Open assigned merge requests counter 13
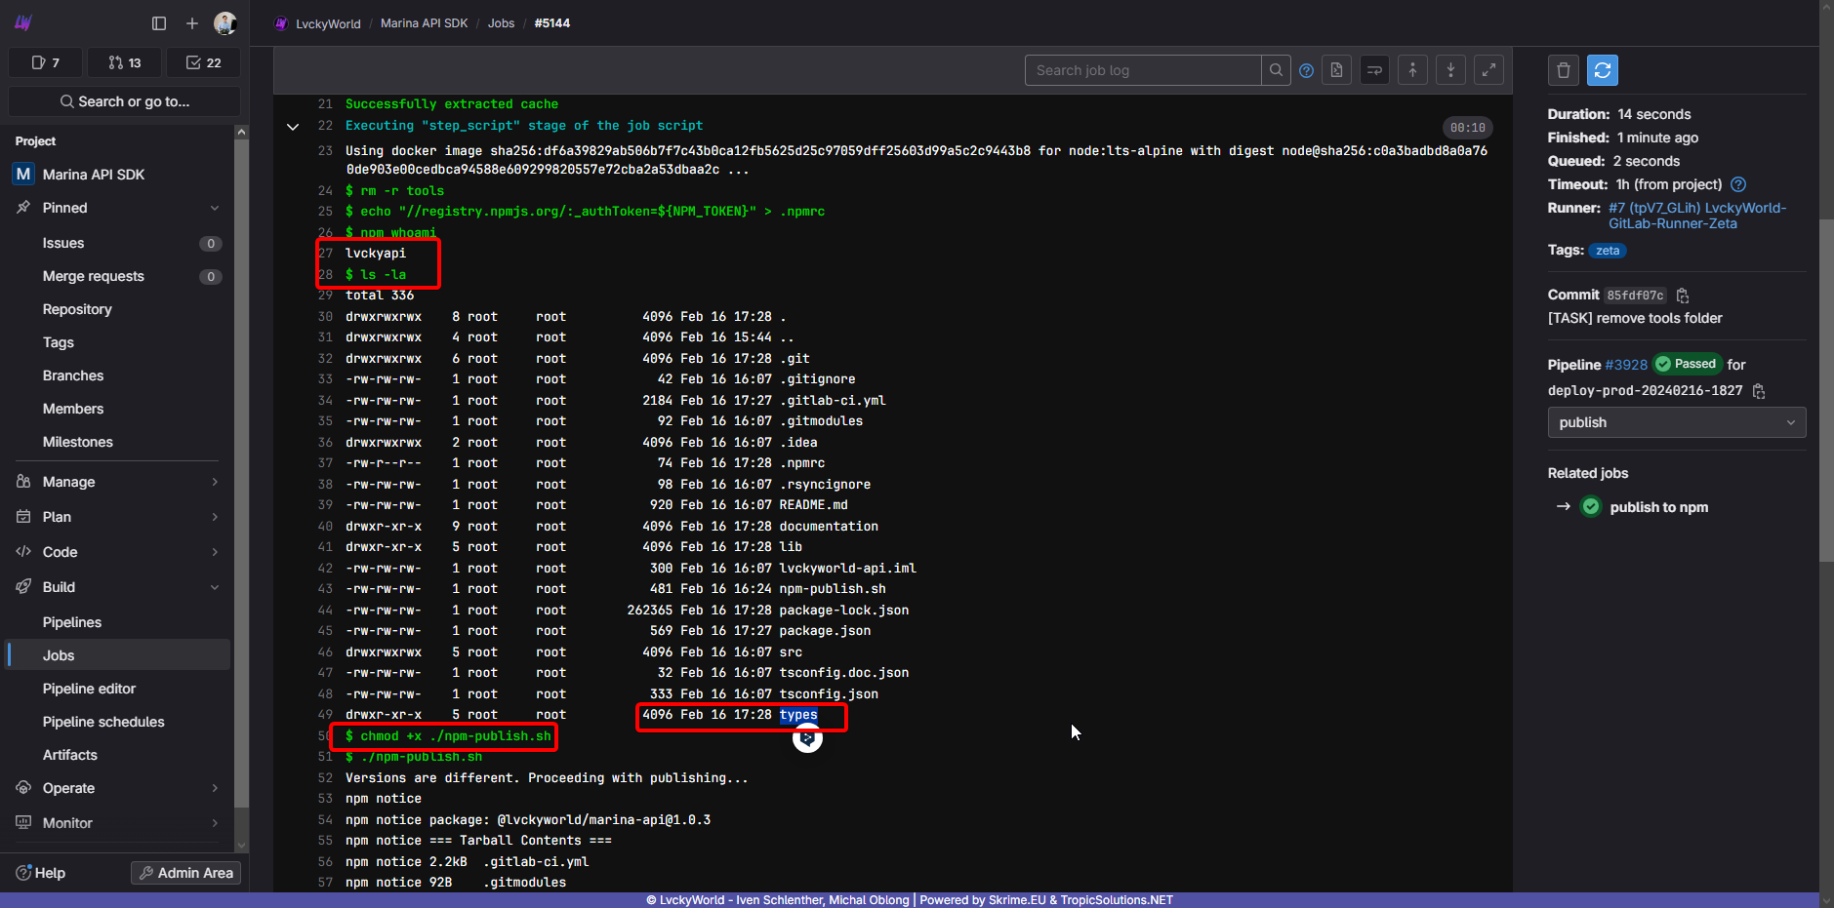This screenshot has height=908, width=1834. pos(125,62)
